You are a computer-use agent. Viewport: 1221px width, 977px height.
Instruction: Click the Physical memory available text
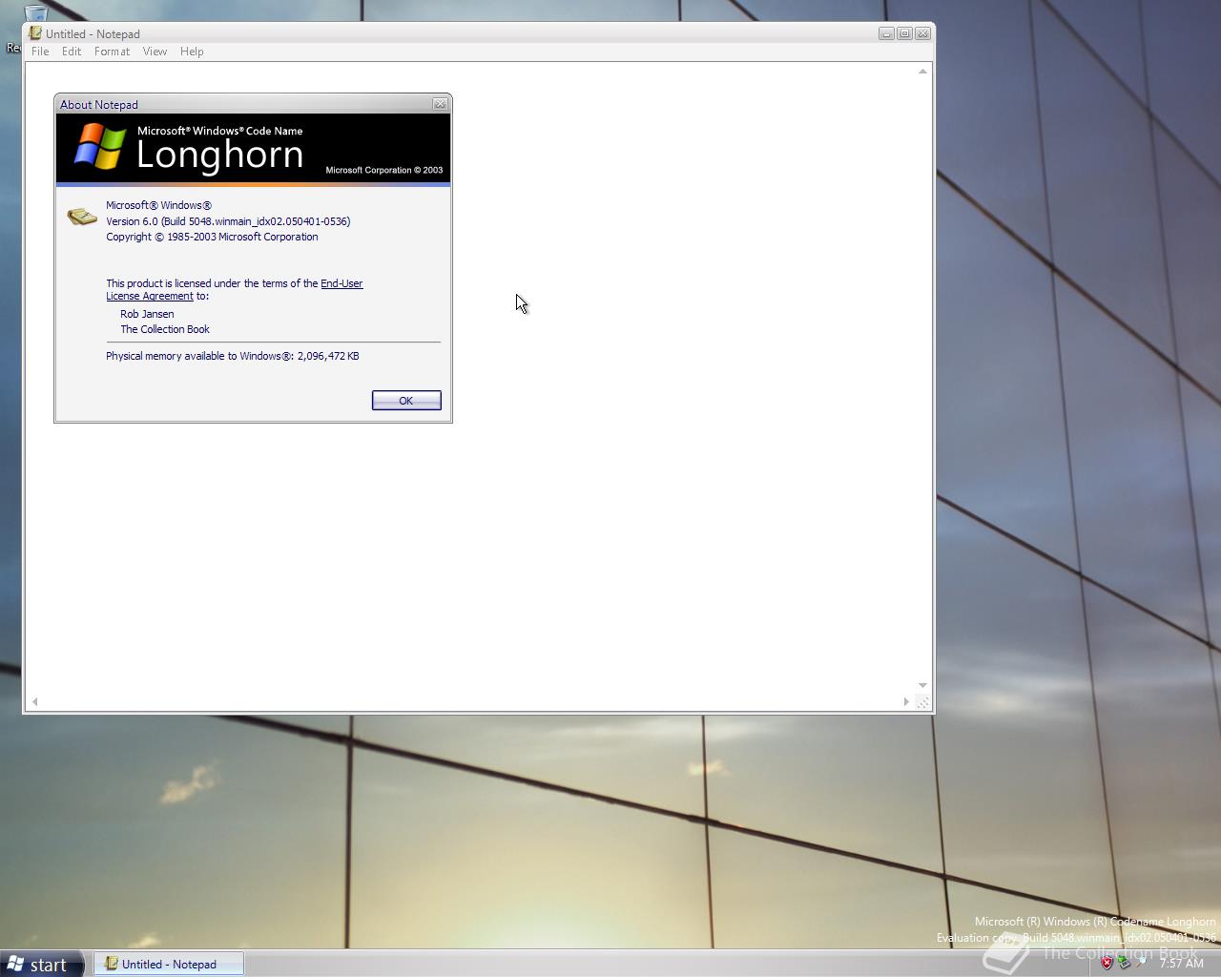click(x=233, y=356)
